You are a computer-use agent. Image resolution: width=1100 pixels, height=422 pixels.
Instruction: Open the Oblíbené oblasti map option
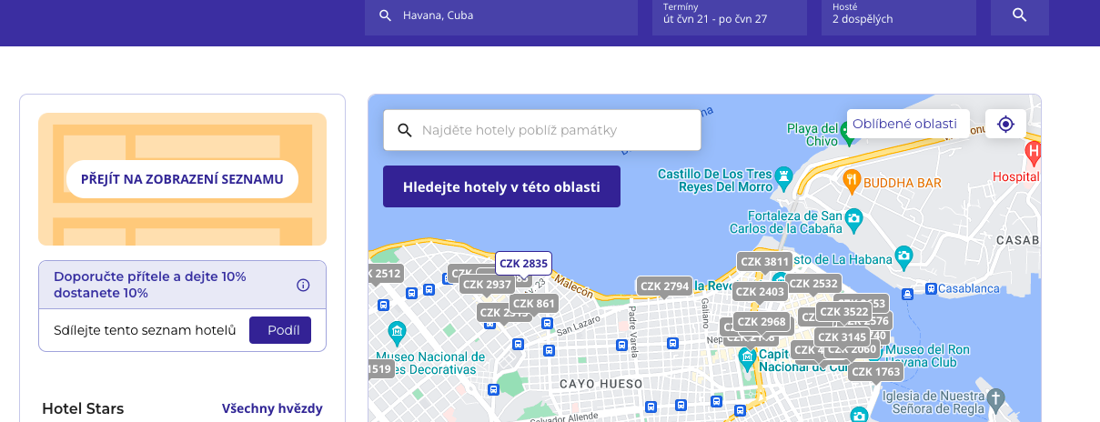point(903,124)
